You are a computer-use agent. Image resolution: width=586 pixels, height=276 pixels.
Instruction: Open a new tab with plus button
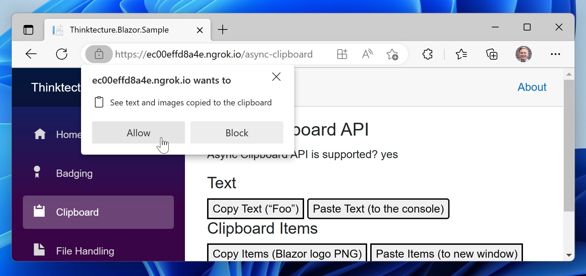(x=223, y=30)
